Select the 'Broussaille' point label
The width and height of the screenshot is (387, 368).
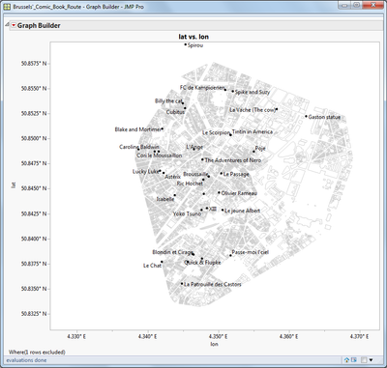coord(195,174)
